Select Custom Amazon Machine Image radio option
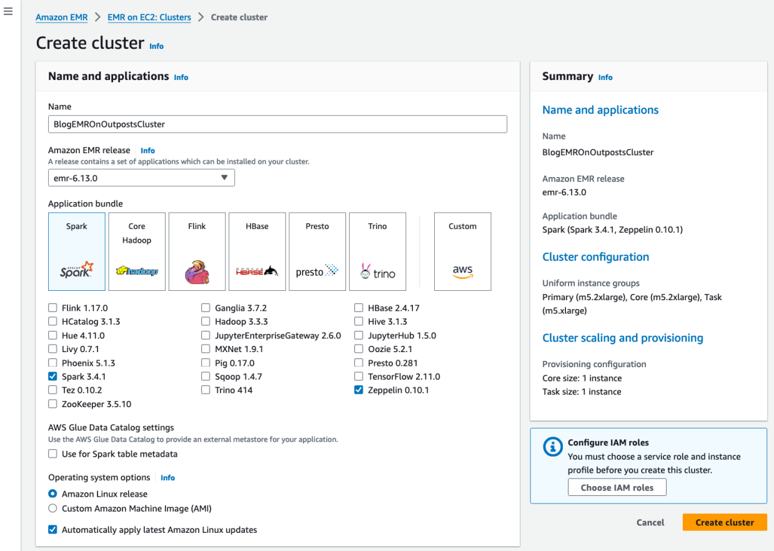Screen dimensions: 774x551 pos(52,508)
